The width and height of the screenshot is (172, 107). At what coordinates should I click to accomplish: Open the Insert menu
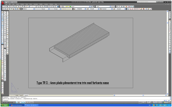pyautogui.click(x=18, y=4)
